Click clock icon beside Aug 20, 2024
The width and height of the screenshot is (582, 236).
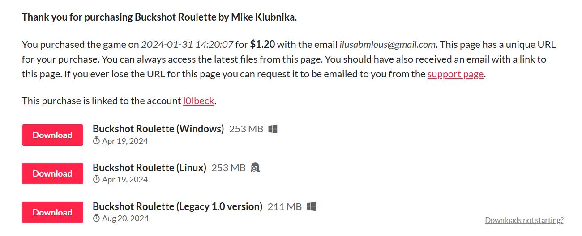(x=96, y=218)
